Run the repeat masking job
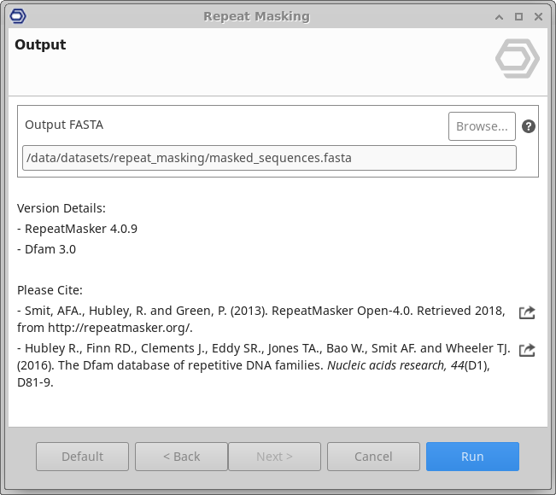The image size is (556, 495). pyautogui.click(x=472, y=457)
